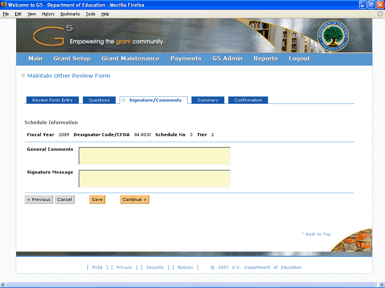The height and width of the screenshot is (288, 385).
Task: Follow the Back to Top link
Action: point(316,234)
